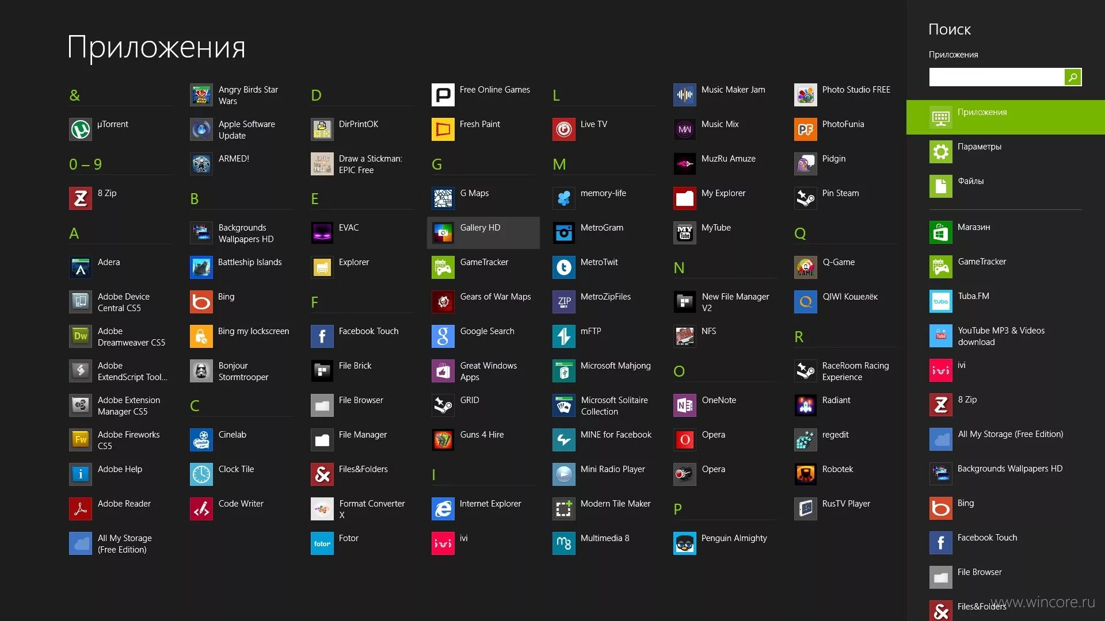Open Internet Explorer app icon
The width and height of the screenshot is (1105, 621).
click(x=443, y=509)
